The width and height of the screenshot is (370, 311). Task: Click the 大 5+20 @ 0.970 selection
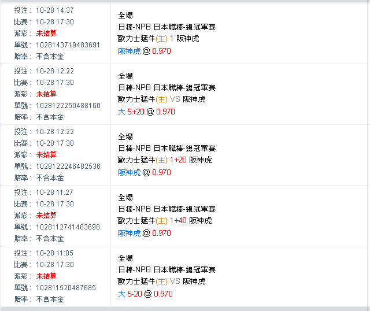(146, 112)
